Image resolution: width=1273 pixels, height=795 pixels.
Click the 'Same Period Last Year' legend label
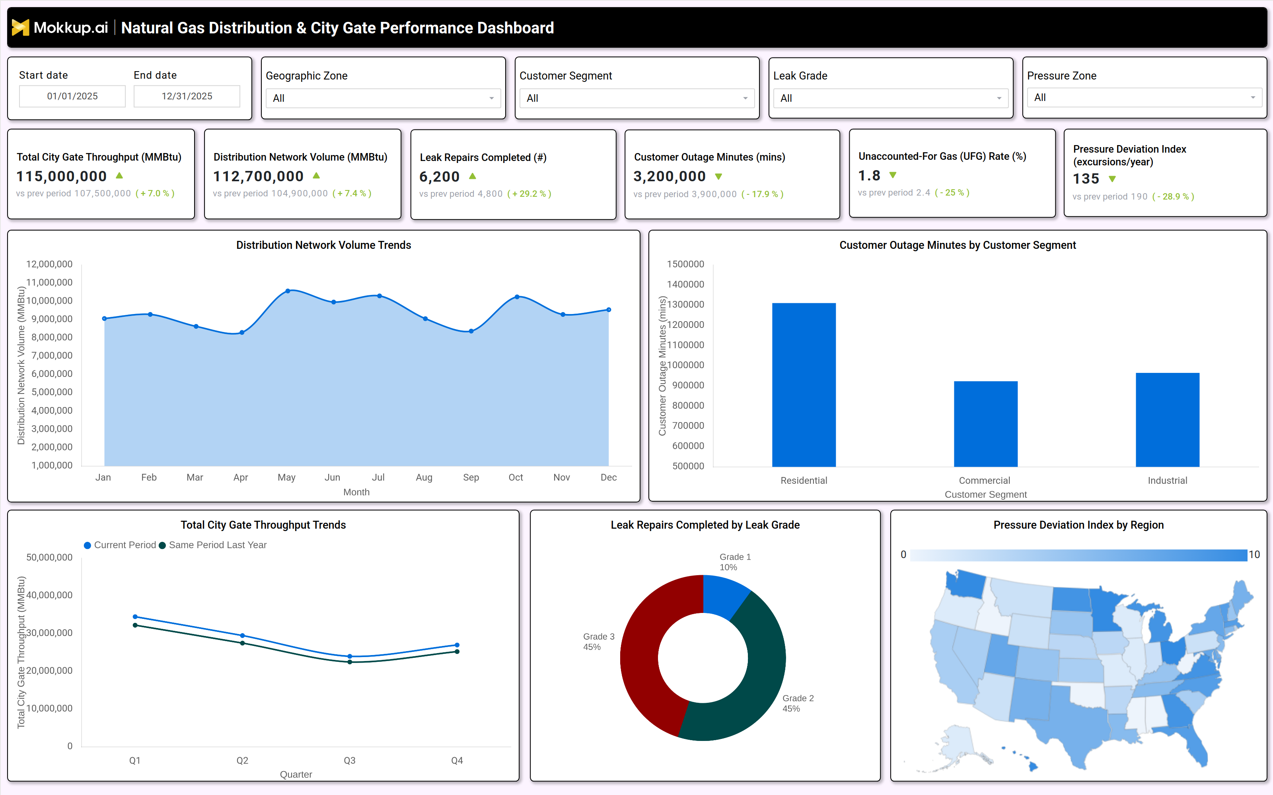pyautogui.click(x=218, y=545)
